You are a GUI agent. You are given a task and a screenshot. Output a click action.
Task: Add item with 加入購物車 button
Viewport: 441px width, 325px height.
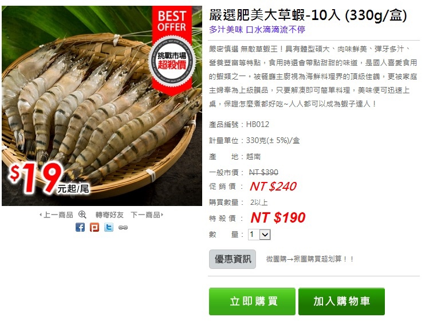pos(341,302)
